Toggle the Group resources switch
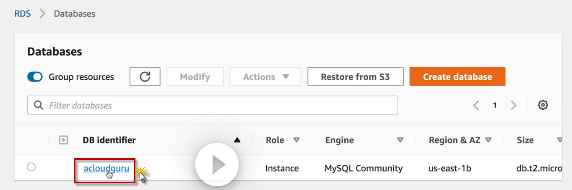Image resolution: width=572 pixels, height=190 pixels. pos(35,77)
